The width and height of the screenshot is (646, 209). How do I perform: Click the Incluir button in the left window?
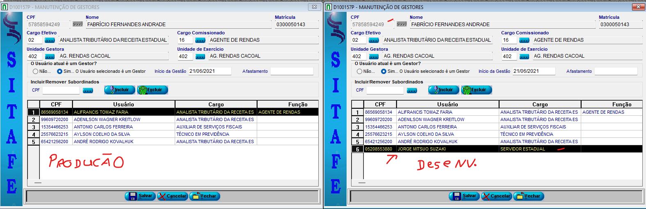pos(119,90)
